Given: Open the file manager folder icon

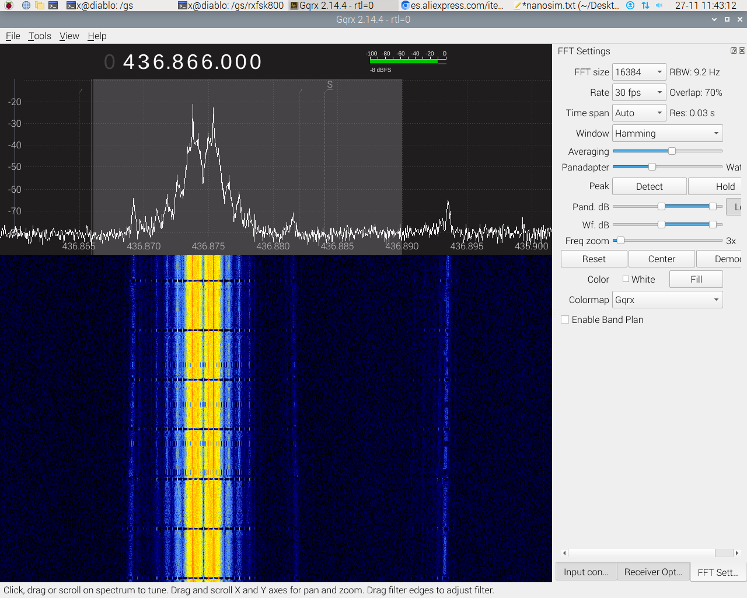Looking at the screenshot, I should [40, 5].
